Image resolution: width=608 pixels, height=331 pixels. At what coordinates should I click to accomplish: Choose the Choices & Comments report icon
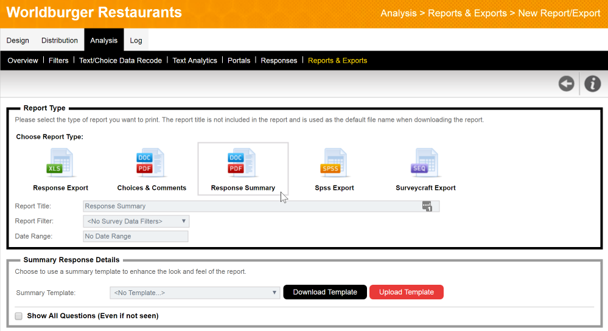click(x=152, y=163)
